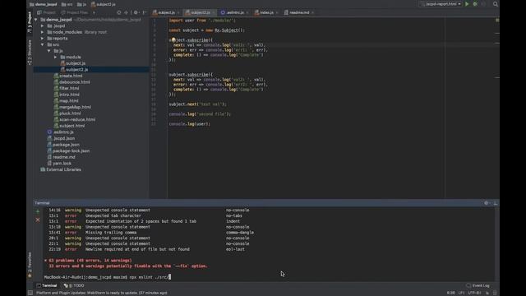Hide the Project panel with the hide icon
The image size is (526, 296).
145,12
